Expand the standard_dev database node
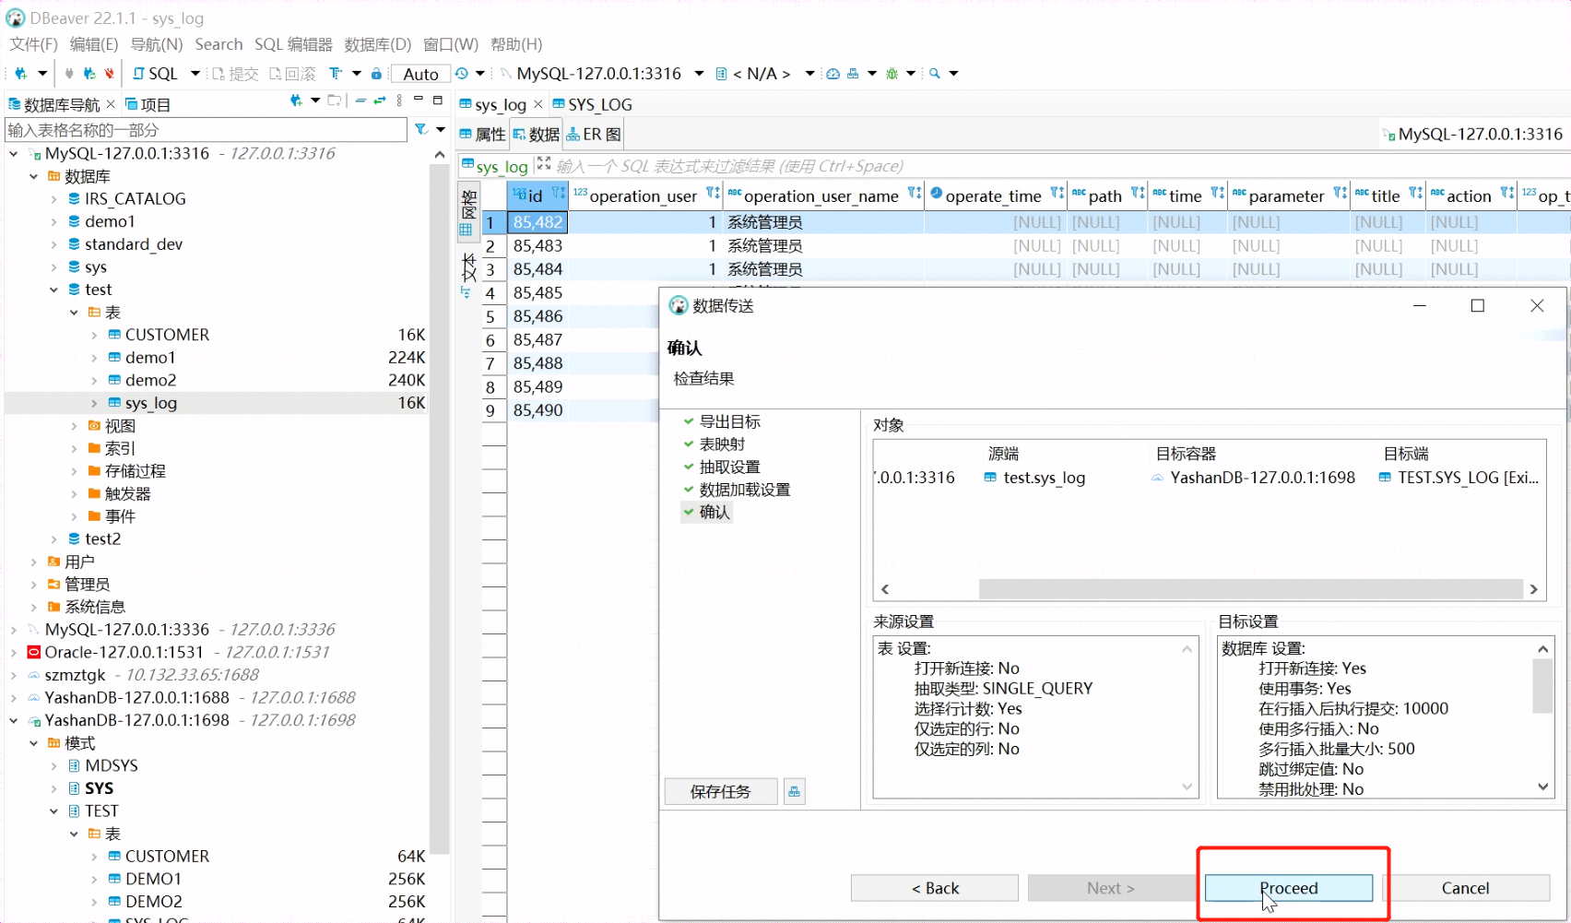 point(54,244)
